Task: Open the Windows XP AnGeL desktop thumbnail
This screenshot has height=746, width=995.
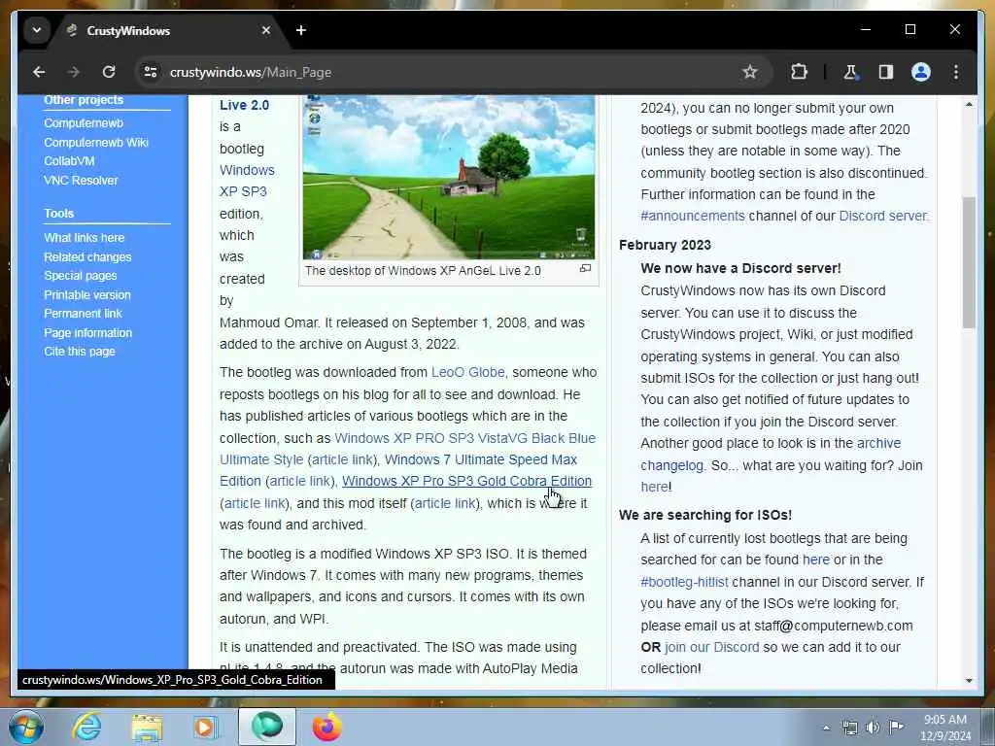Action: point(449,177)
